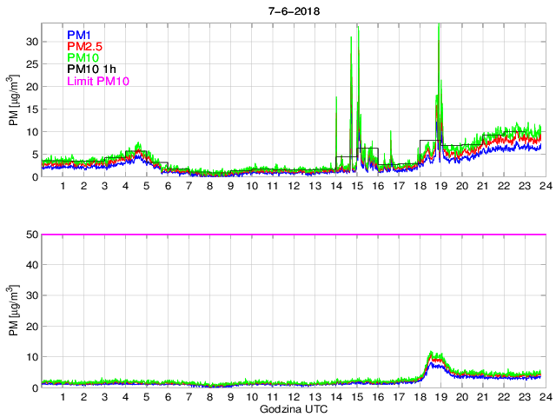Click hour 22 tick label on bottom chart
Image resolution: width=556 pixels, height=417 pixels.
[x=504, y=396]
